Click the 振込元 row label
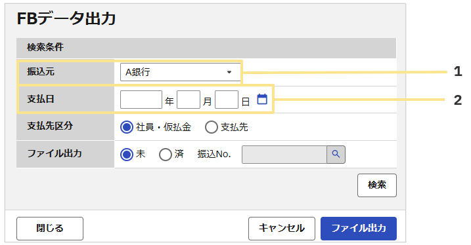The width and height of the screenshot is (471, 245). (41, 72)
